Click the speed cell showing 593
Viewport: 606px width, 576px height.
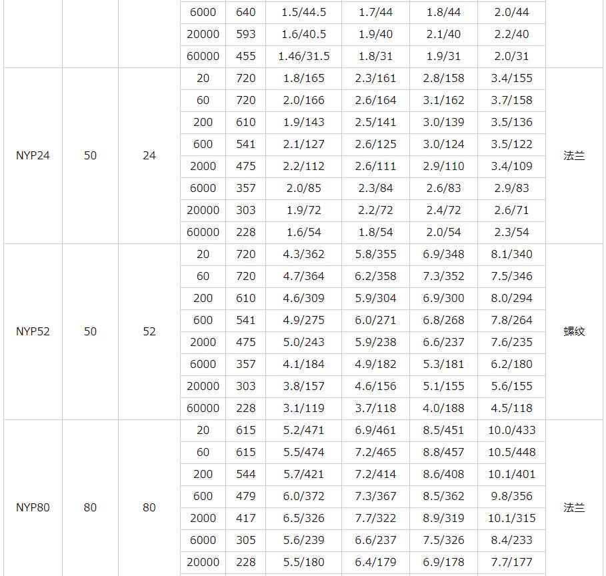click(x=245, y=34)
